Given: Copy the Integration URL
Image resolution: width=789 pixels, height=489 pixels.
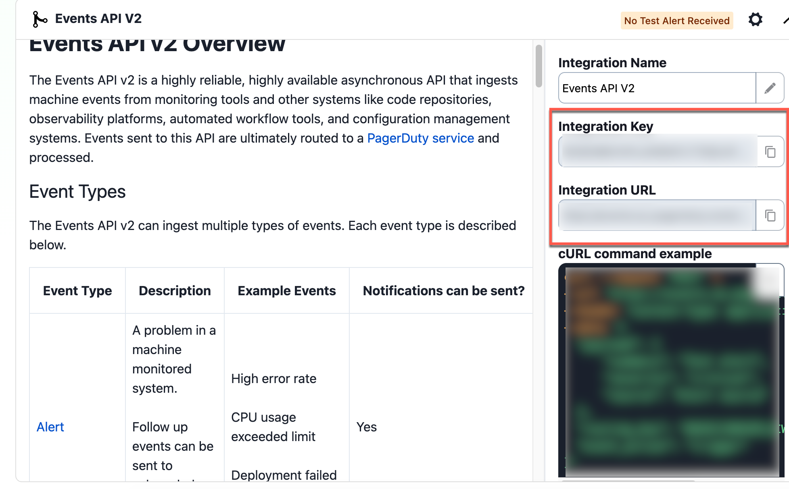Looking at the screenshot, I should pos(770,215).
